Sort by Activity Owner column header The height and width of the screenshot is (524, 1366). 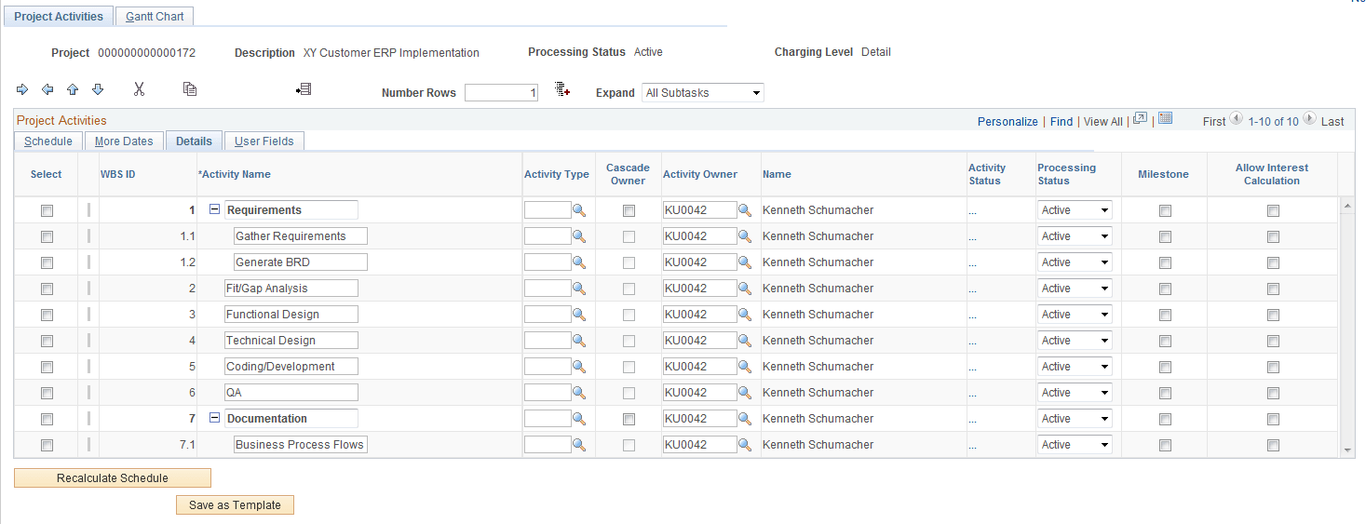[x=700, y=174]
